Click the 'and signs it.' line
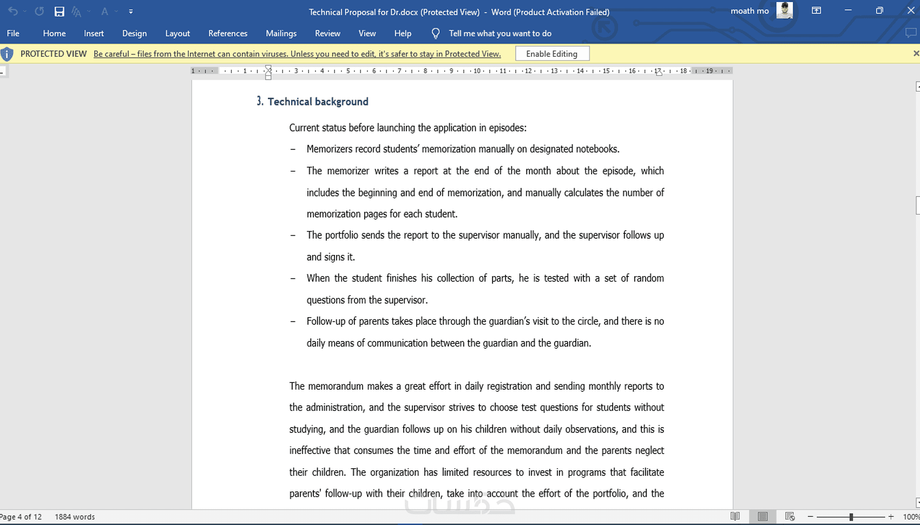This screenshot has height=525, width=920. point(331,257)
